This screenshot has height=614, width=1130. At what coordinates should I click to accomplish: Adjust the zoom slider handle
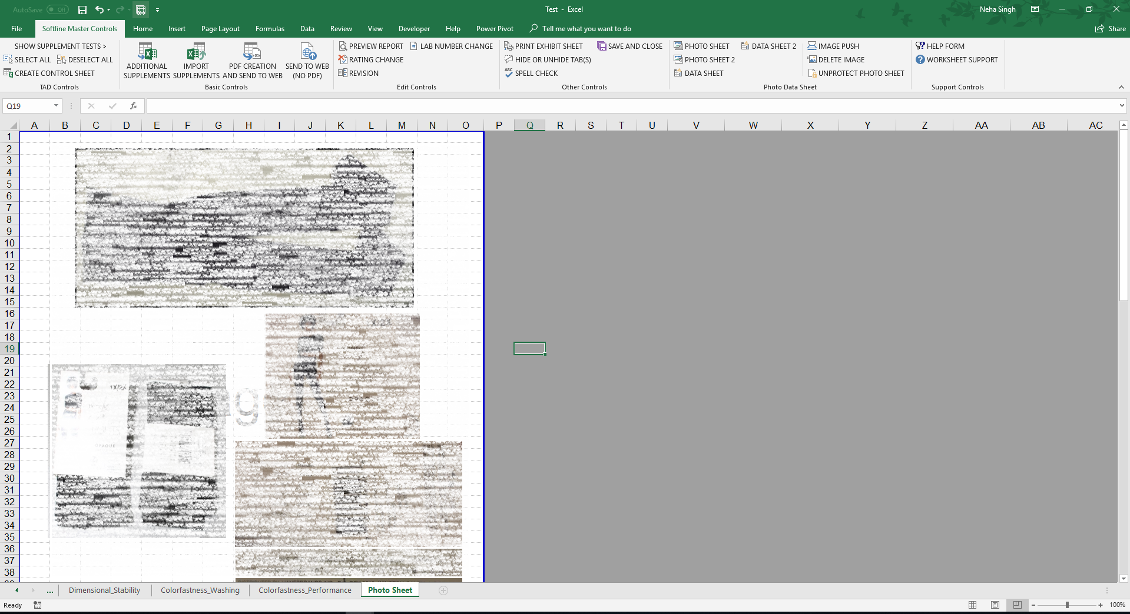tap(1067, 605)
